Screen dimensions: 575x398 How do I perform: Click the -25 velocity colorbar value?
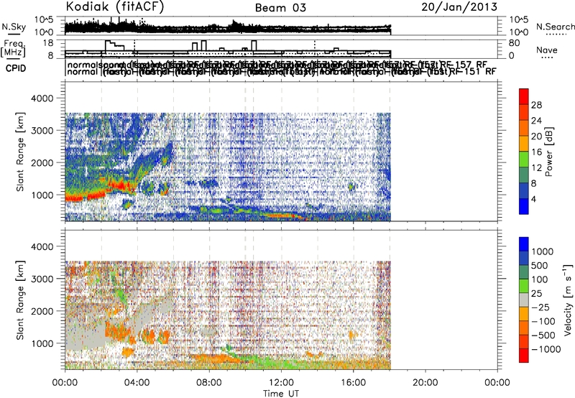(540, 307)
